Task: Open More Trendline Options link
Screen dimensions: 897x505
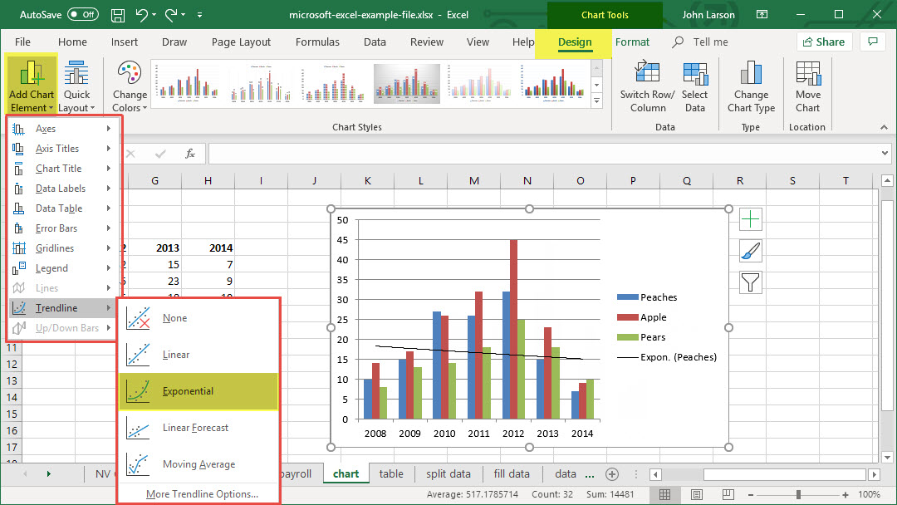Action: [x=202, y=494]
